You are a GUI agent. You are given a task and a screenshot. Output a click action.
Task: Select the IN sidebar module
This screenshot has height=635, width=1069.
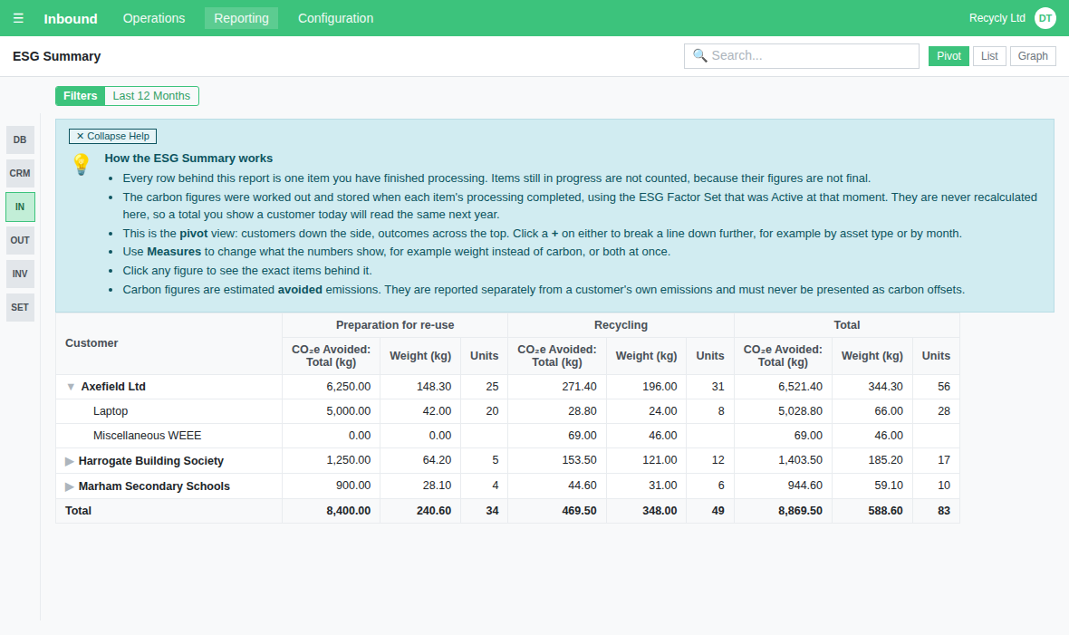[x=21, y=207]
